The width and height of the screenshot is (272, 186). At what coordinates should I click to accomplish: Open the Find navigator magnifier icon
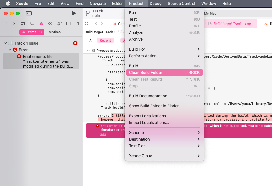tap(32, 24)
